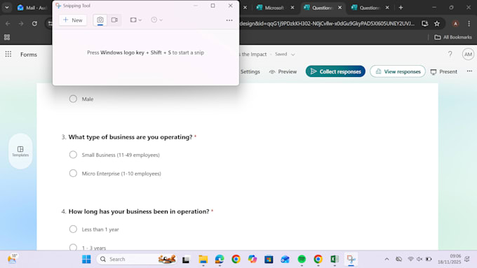Go forward in Chrome

[21, 24]
